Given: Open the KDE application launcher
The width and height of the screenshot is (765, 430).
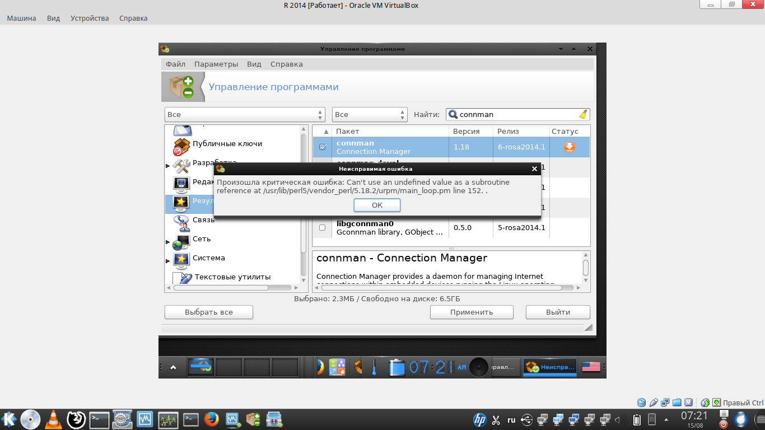Looking at the screenshot, I should pyautogui.click(x=9, y=419).
